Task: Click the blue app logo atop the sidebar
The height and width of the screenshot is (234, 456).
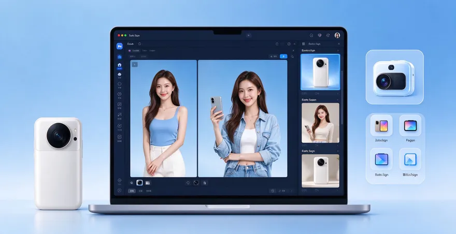Action: [120, 46]
